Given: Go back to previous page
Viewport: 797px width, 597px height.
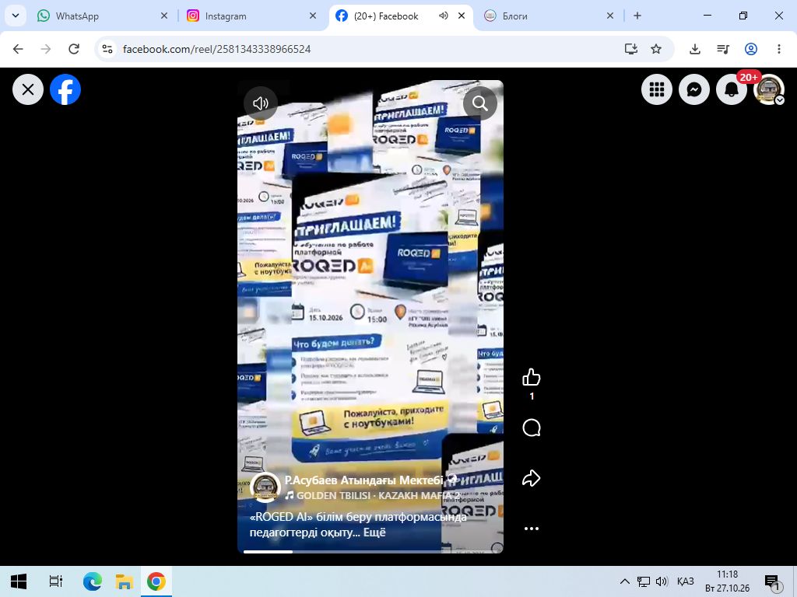Looking at the screenshot, I should (19, 49).
